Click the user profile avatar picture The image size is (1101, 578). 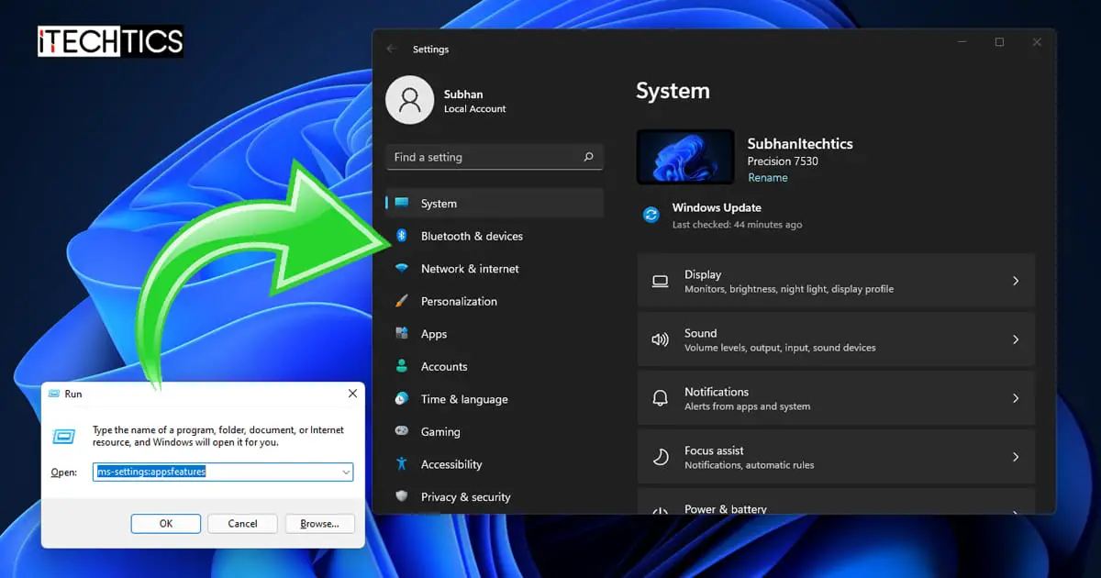pos(409,100)
